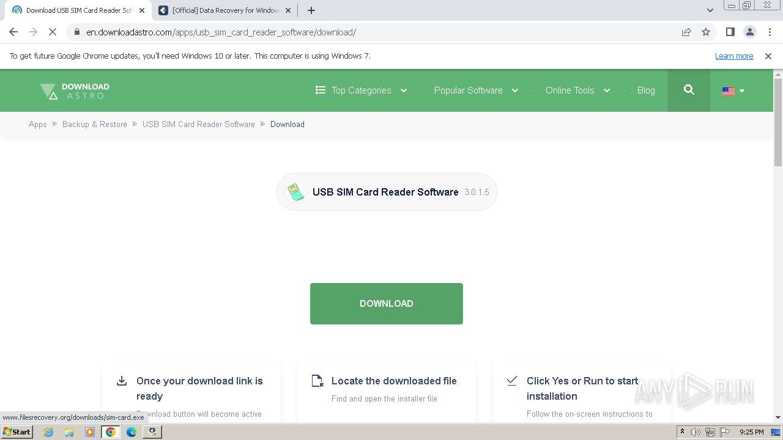Open Windows Media Player from the taskbar

pyautogui.click(x=90, y=432)
